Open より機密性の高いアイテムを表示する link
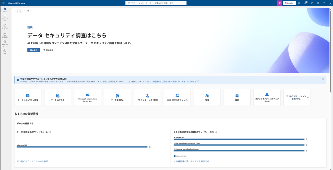Viewport: 333px width, 170px height. pyautogui.click(x=191, y=161)
